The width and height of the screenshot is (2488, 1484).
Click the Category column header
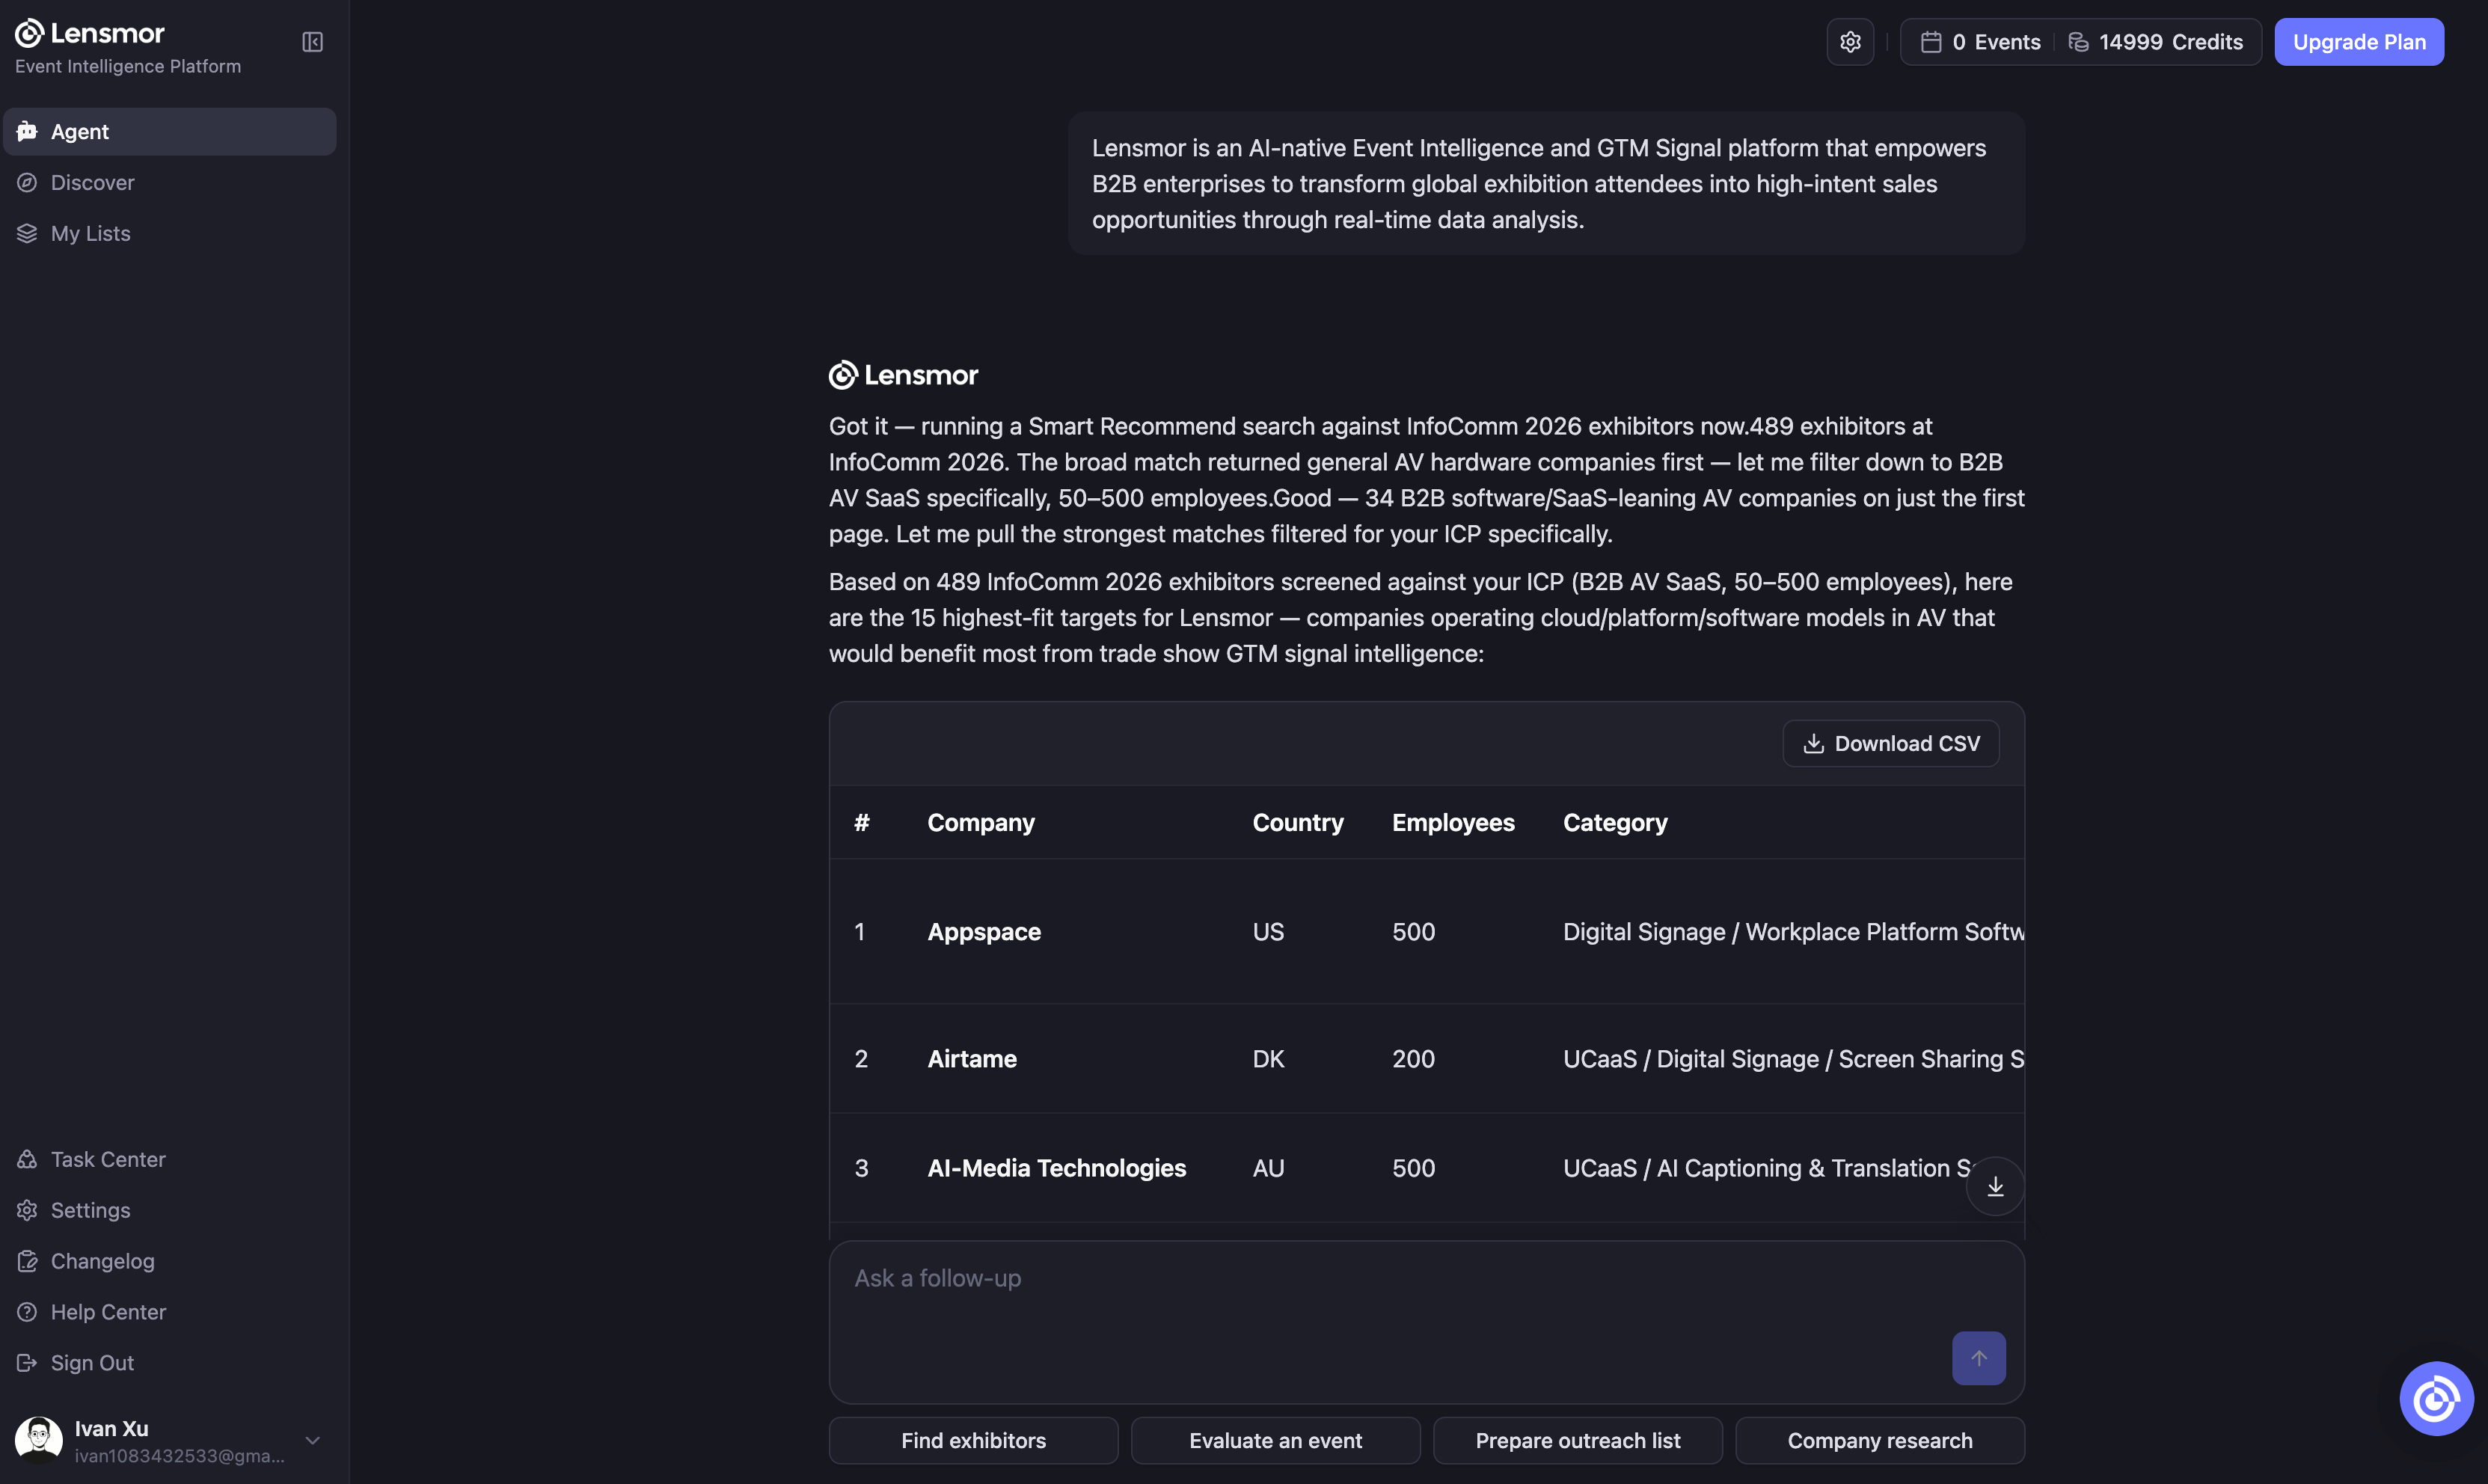1615,822
